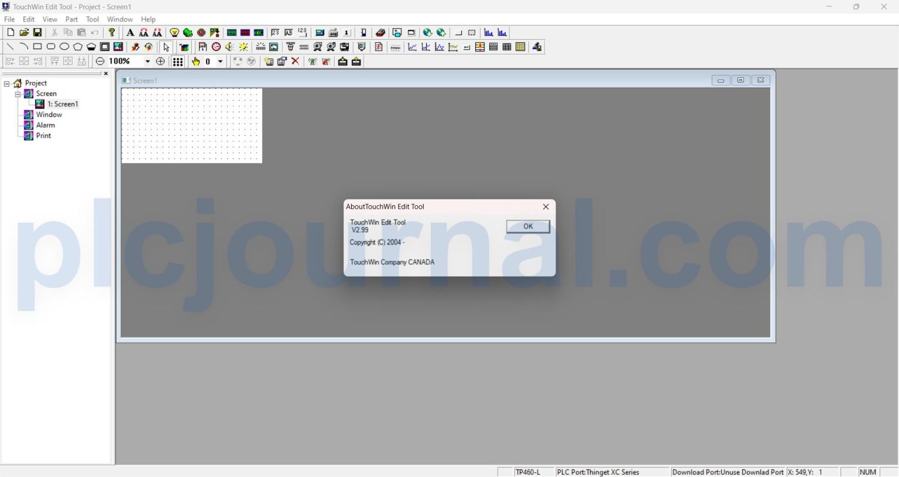Viewport: 899px width, 477px height.
Task: Open the zoom percentage dropdown
Action: pos(147,61)
